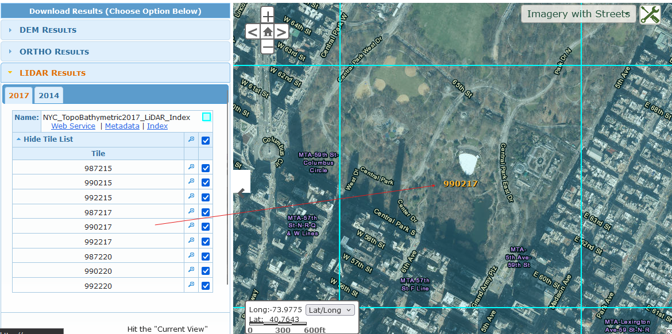Expand the ORTHO Results section

pos(54,52)
